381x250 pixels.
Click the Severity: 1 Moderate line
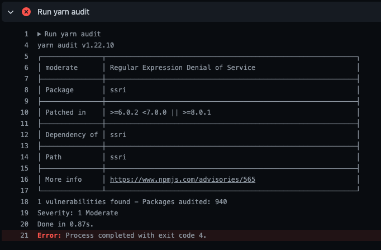coord(78,213)
